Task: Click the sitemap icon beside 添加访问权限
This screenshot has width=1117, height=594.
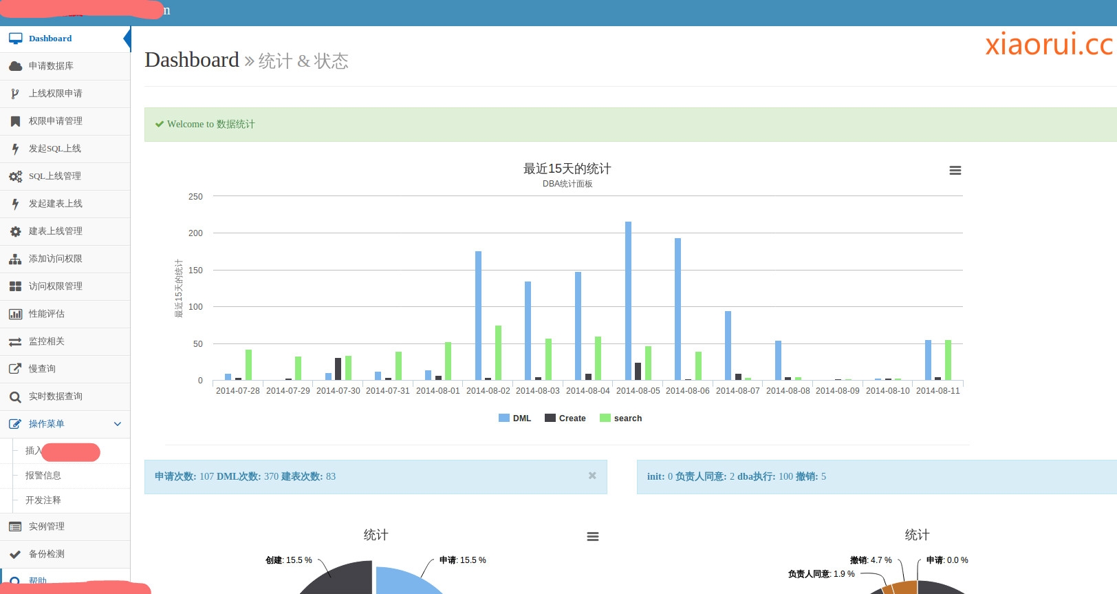Action: pos(15,259)
